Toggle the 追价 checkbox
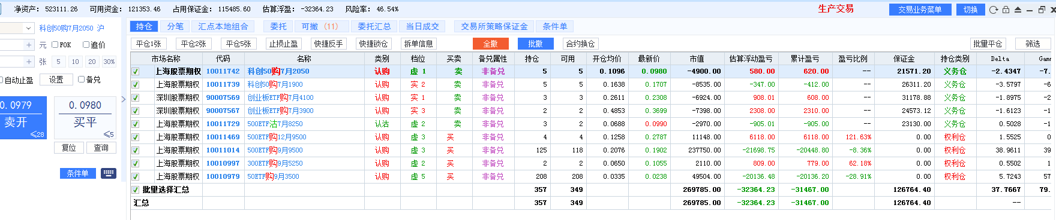The height and width of the screenshot is (220, 1056). pos(86,45)
